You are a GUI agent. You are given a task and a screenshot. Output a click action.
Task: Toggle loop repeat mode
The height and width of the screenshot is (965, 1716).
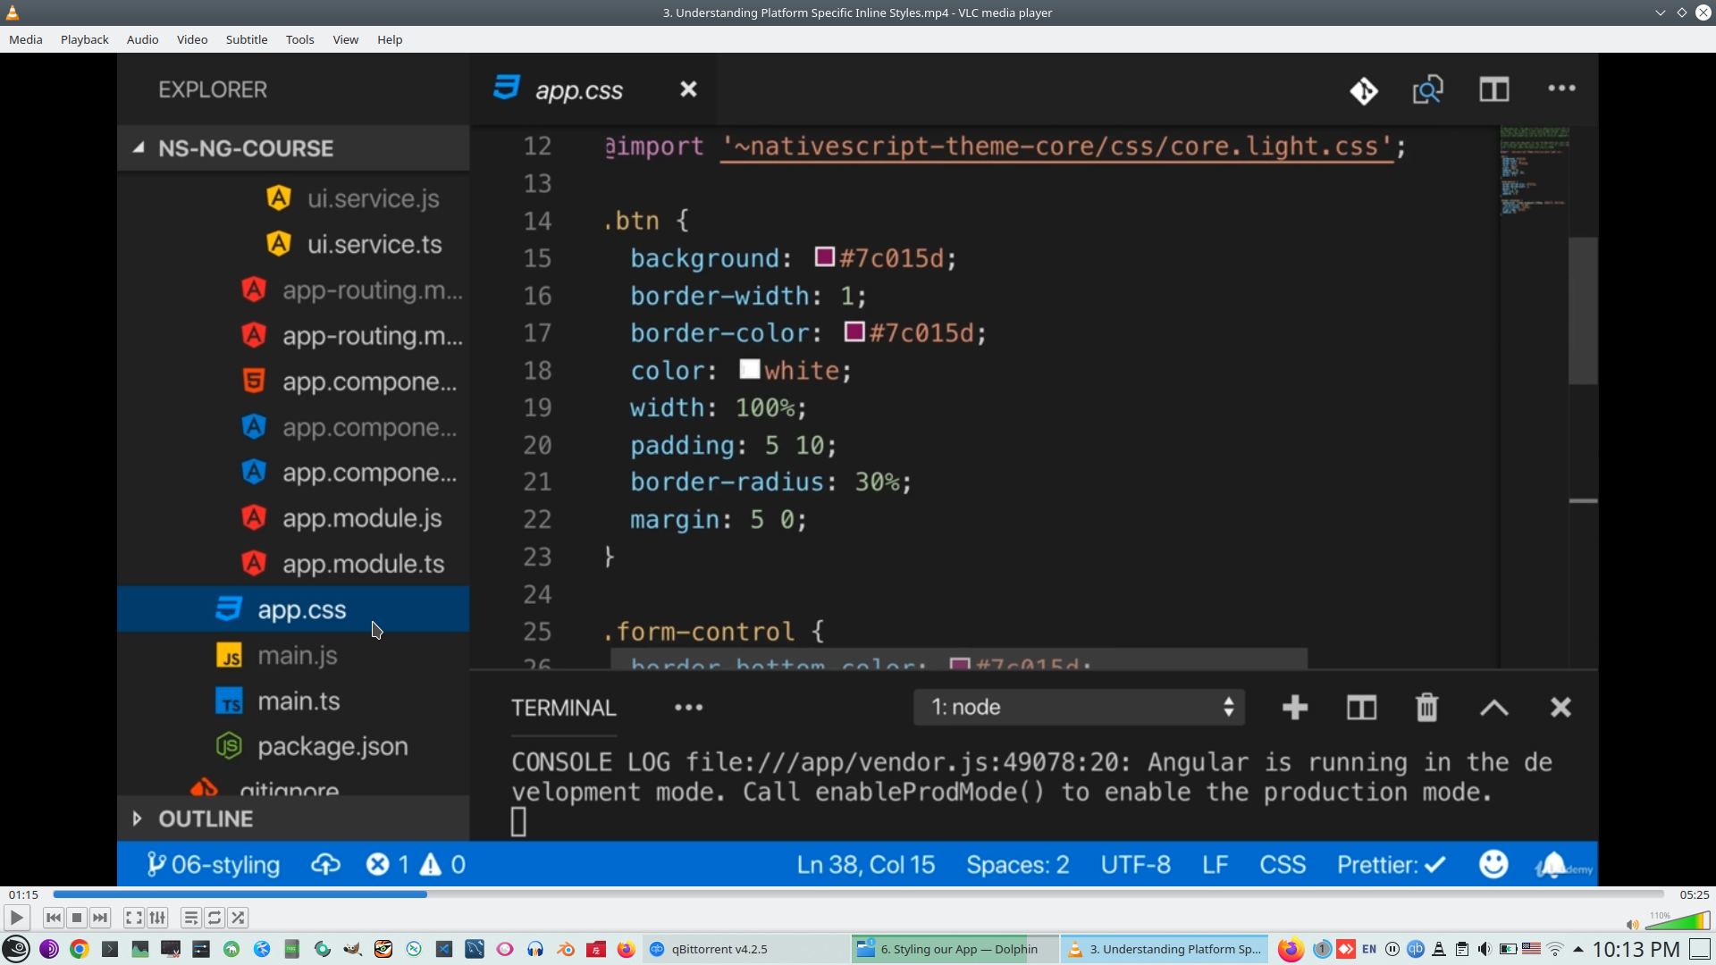(x=214, y=918)
